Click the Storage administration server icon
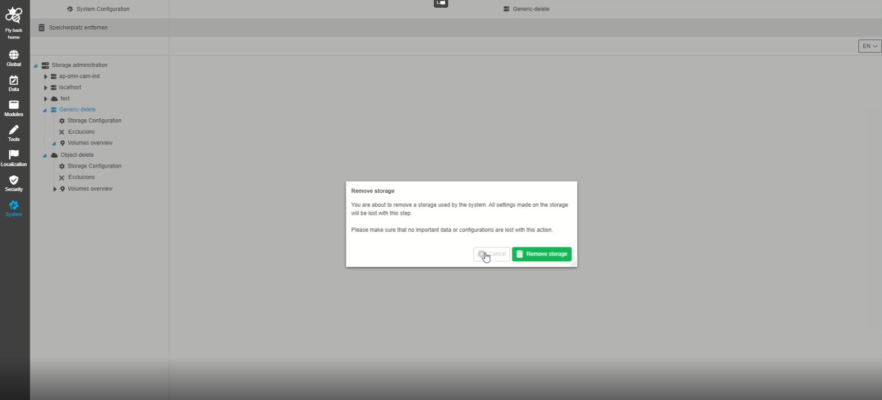Screen dimensions: 882x400 [45, 65]
